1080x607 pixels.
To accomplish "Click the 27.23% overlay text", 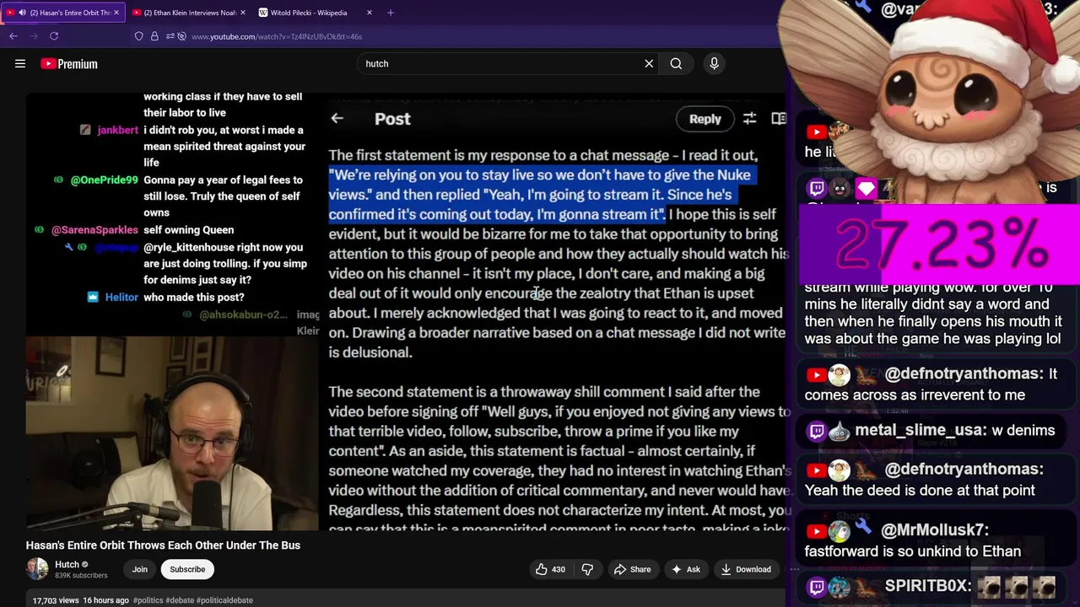I will click(942, 246).
